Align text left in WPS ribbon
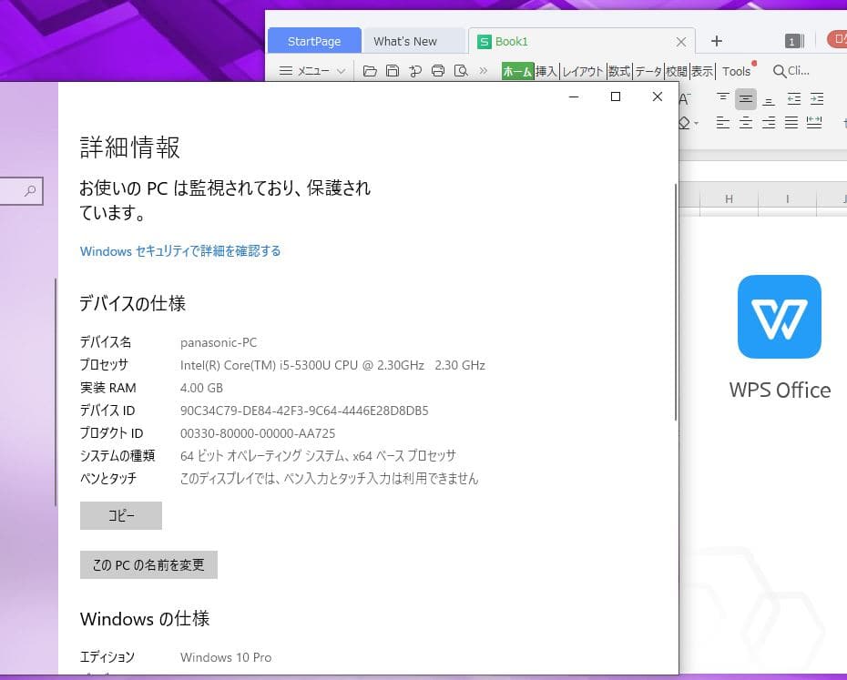The height and width of the screenshot is (680, 847). 723,123
